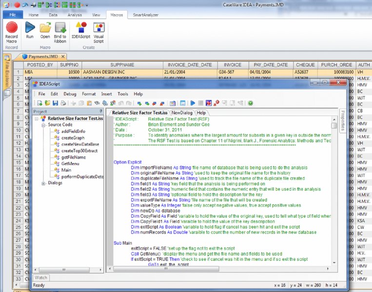Click the Print icon in IDEAScript toolbar

pyautogui.click(x=63, y=103)
